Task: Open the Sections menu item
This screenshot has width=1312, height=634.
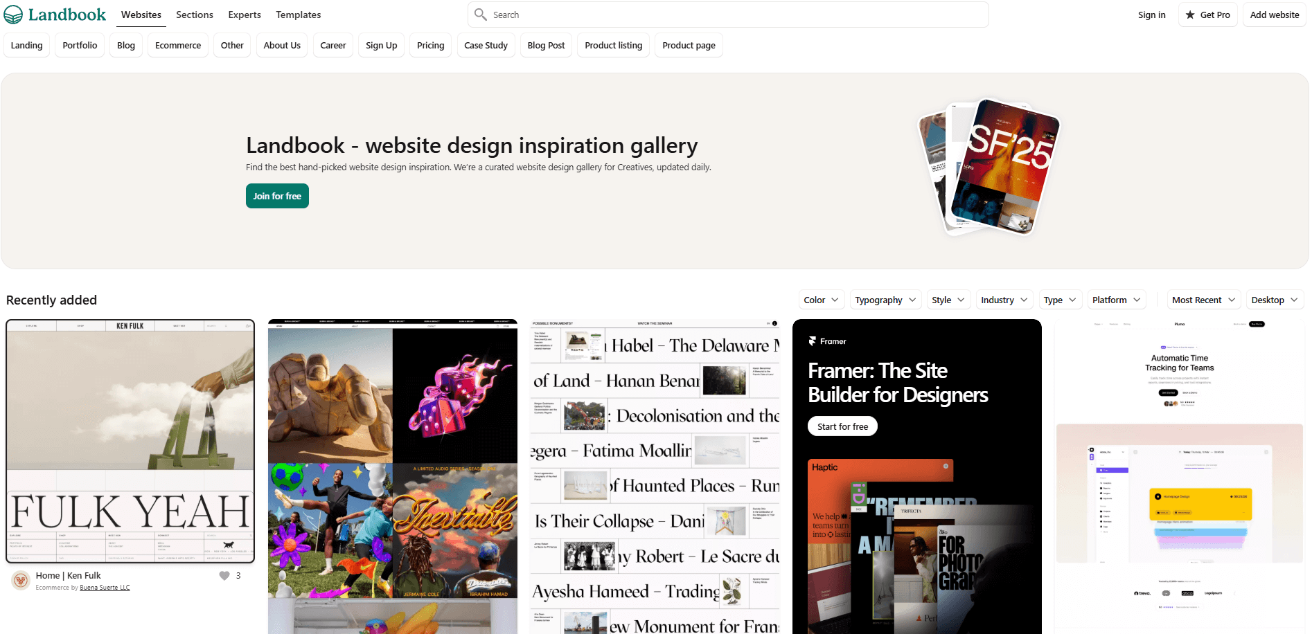Action: (195, 15)
